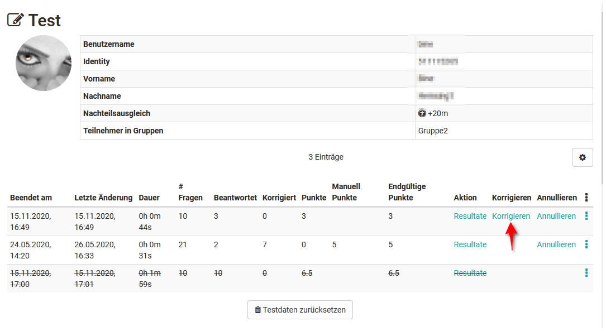The height and width of the screenshot is (331, 606).
Task: Click the accessibility icon beside +20m
Action: coord(422,113)
